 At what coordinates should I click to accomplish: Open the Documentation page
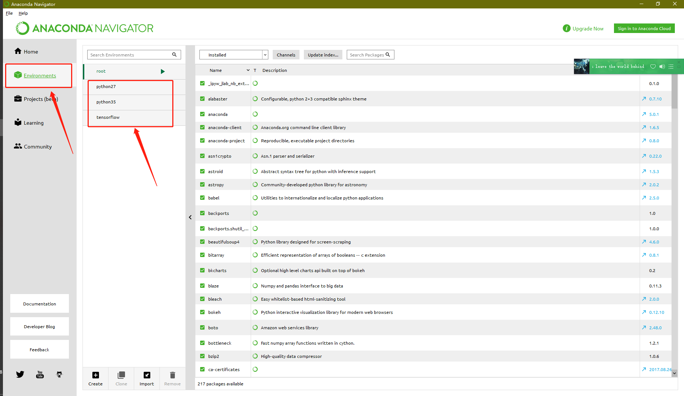point(39,304)
